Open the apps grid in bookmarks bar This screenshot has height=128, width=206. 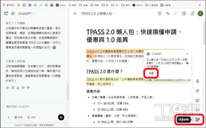click(4, 5)
